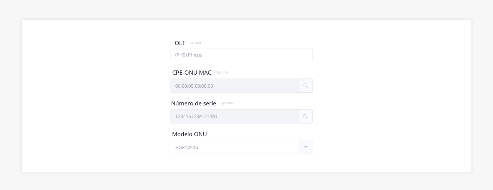Select the 123456778a1234b1 placeholder text
Viewport: 493px width, 190px height.
[196, 117]
